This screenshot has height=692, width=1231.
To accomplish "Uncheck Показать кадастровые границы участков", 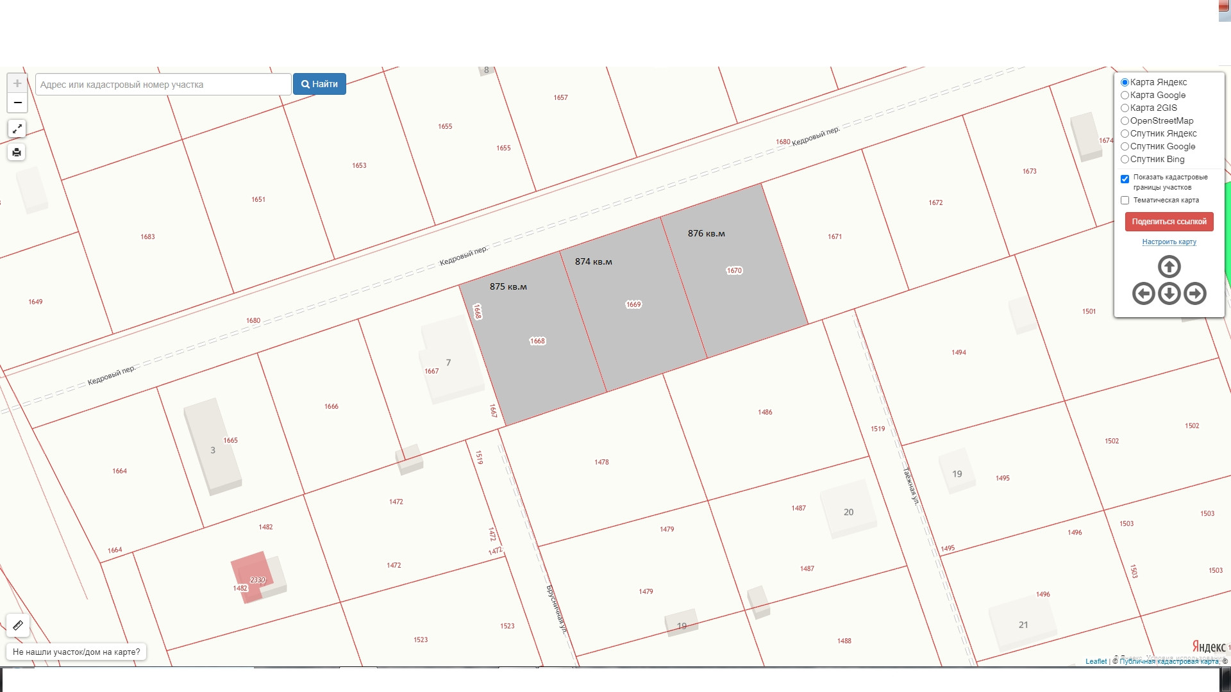I will (x=1125, y=179).
